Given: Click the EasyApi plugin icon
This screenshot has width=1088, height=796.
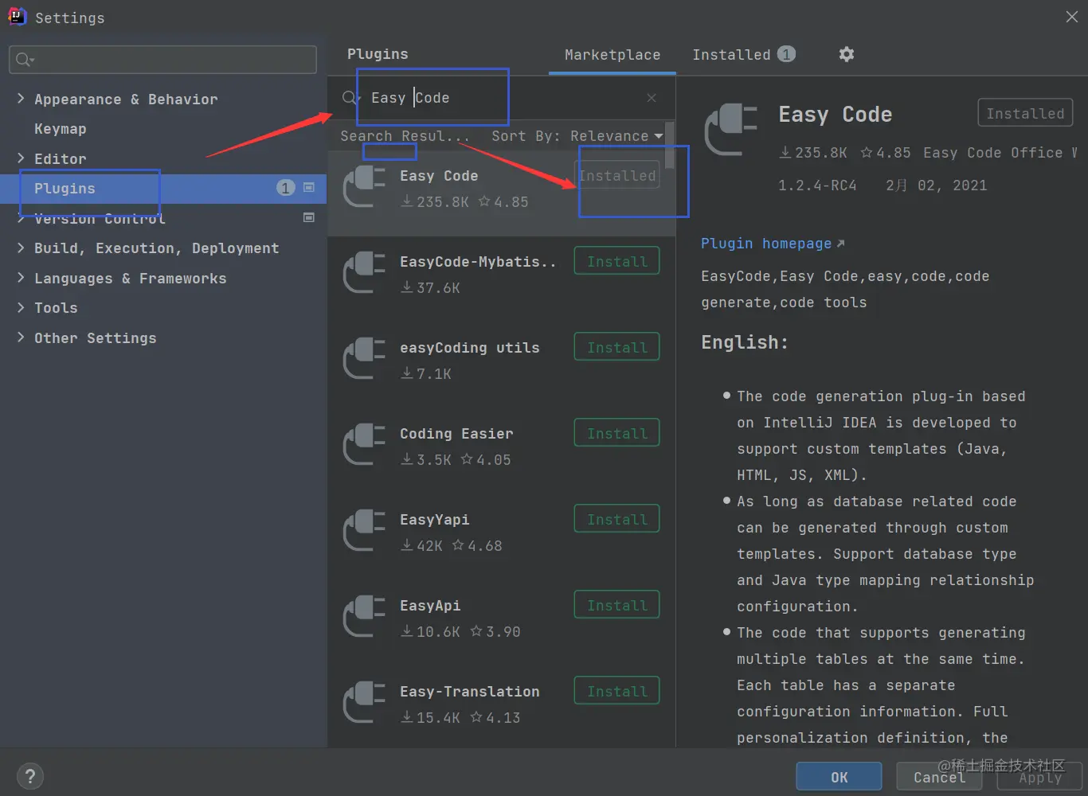Looking at the screenshot, I should [365, 618].
